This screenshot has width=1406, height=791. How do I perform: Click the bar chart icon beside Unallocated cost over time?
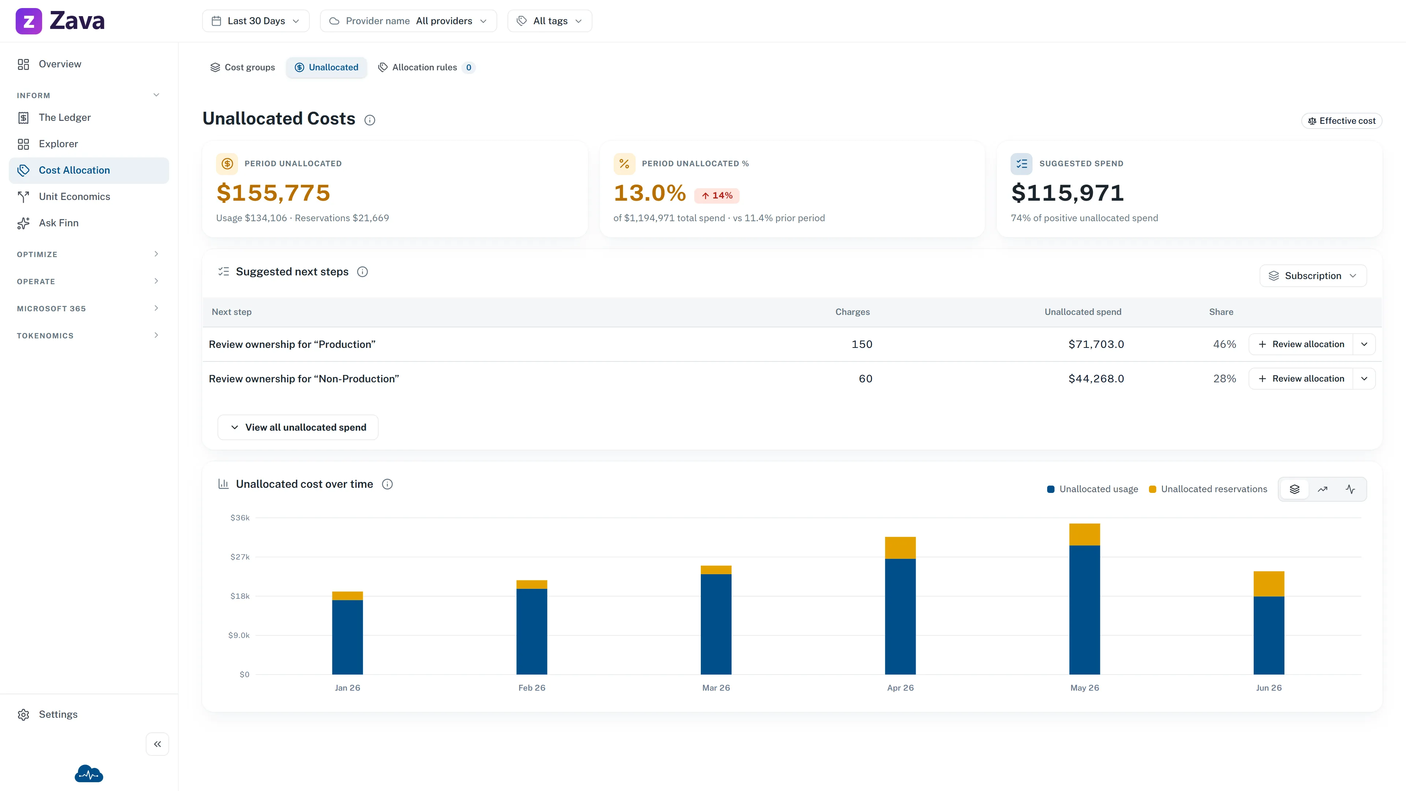pos(223,484)
